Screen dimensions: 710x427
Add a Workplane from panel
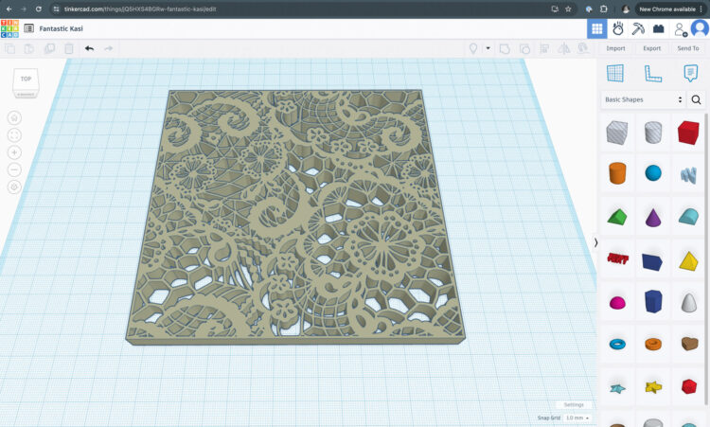[615, 73]
